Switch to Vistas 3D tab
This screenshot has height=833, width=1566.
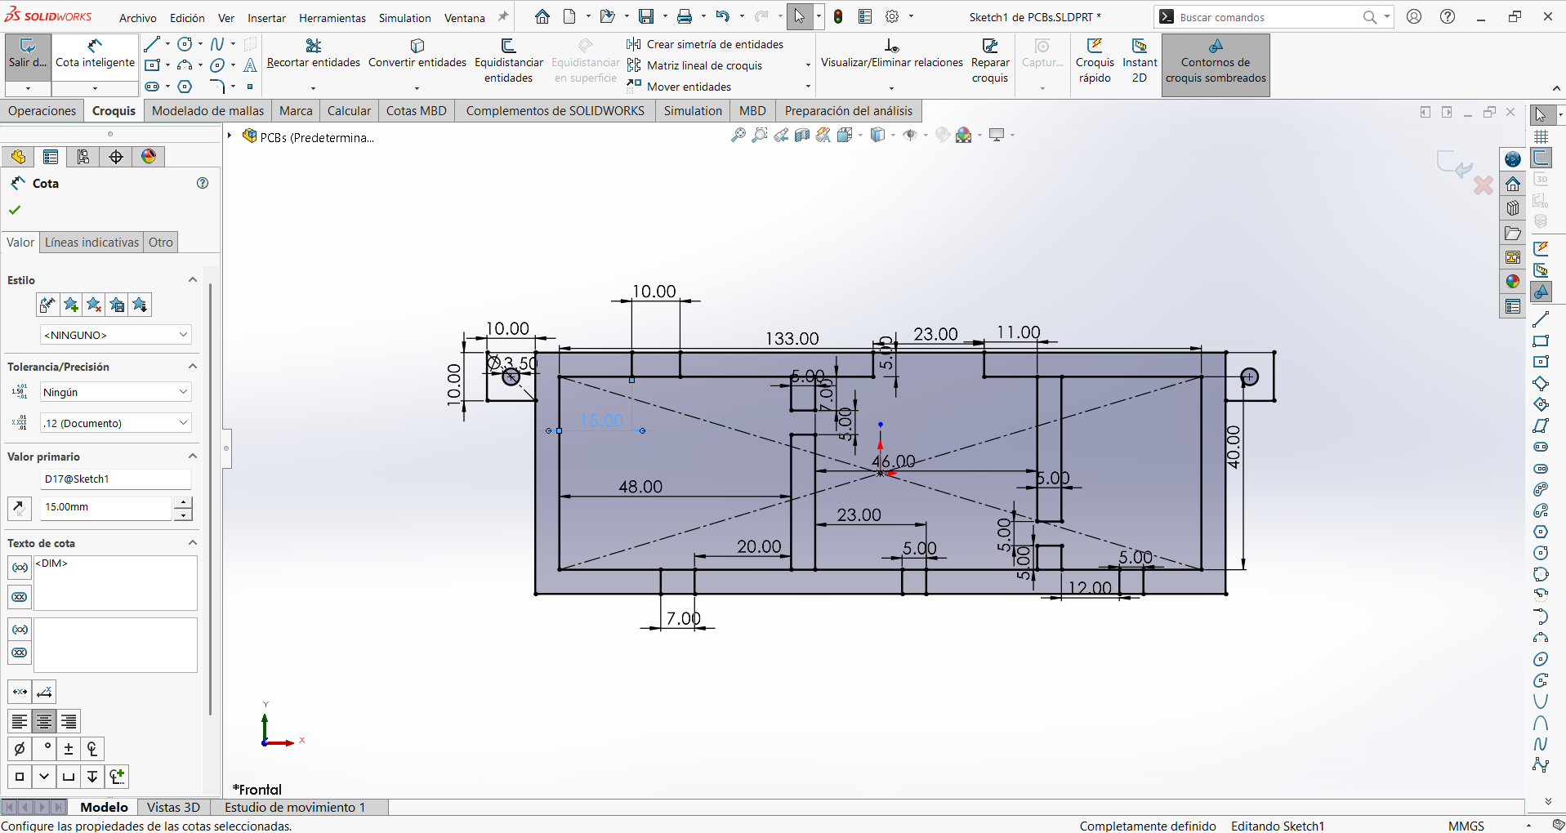coord(173,807)
